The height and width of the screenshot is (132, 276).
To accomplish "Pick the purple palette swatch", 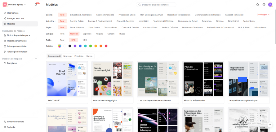I will coord(75,46).
